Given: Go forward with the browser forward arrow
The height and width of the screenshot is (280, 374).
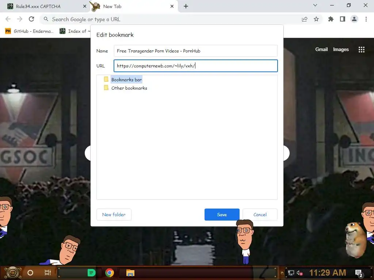Looking at the screenshot, I should 20,19.
